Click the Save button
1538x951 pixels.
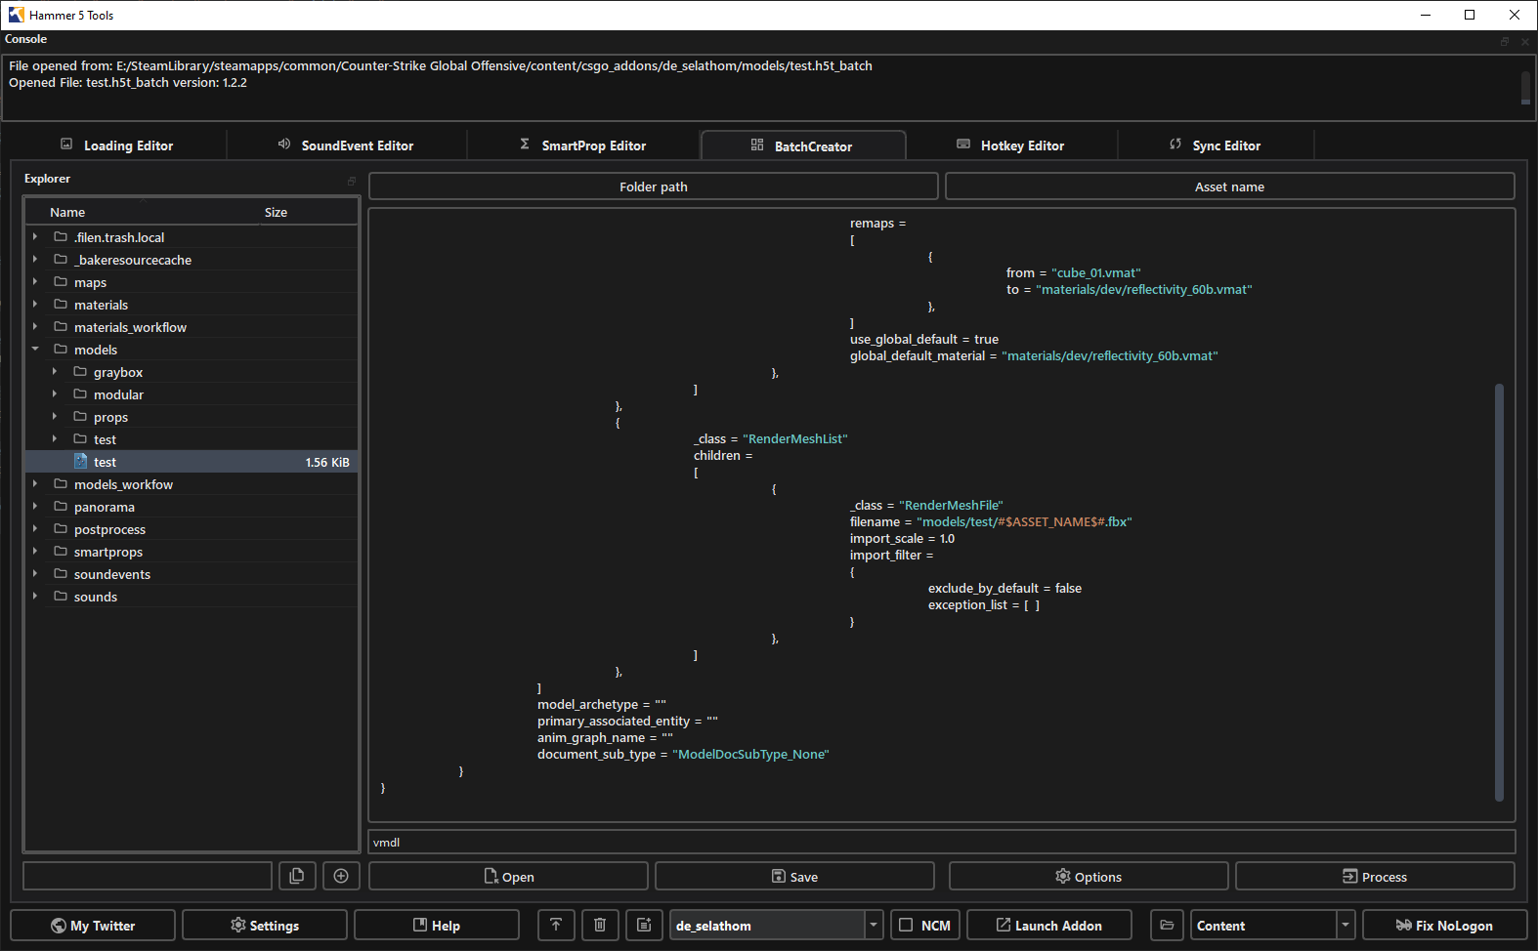(x=794, y=876)
